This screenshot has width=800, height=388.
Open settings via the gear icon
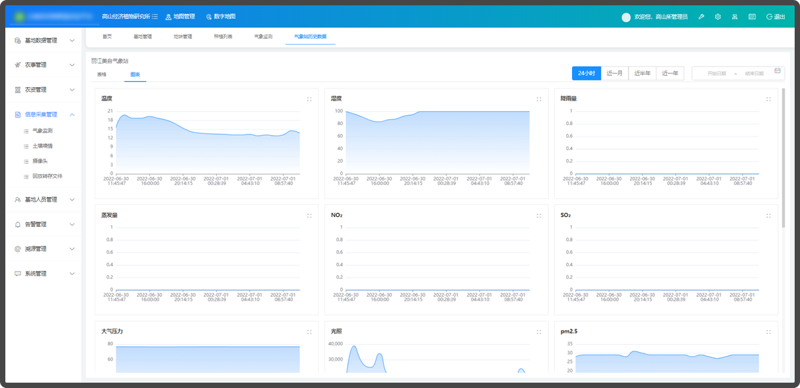[x=718, y=17]
